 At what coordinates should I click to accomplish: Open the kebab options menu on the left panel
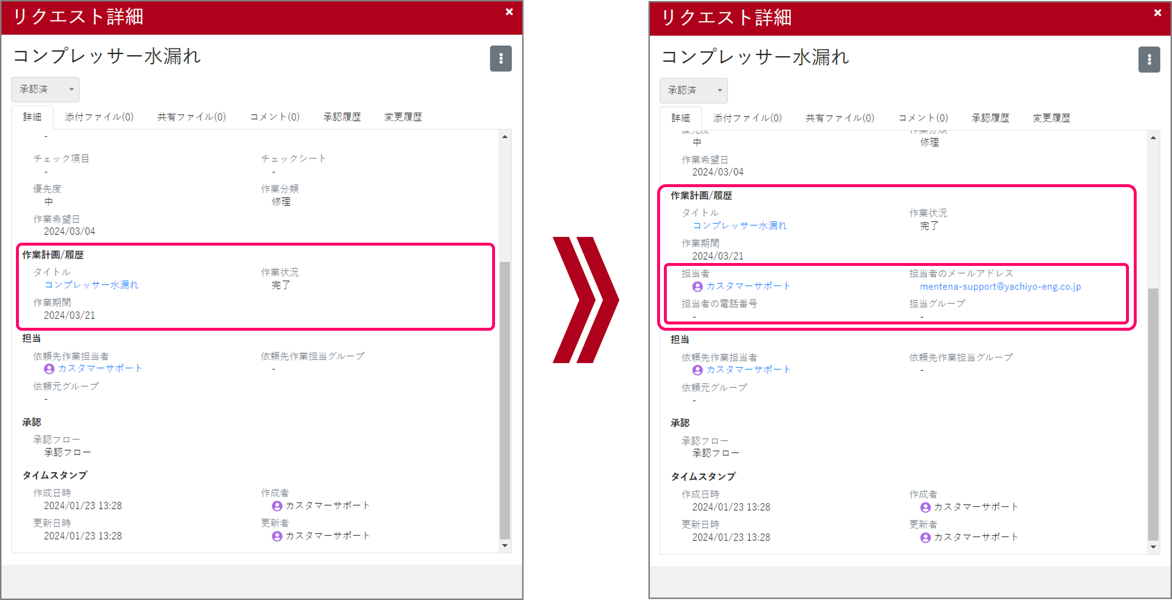click(501, 59)
